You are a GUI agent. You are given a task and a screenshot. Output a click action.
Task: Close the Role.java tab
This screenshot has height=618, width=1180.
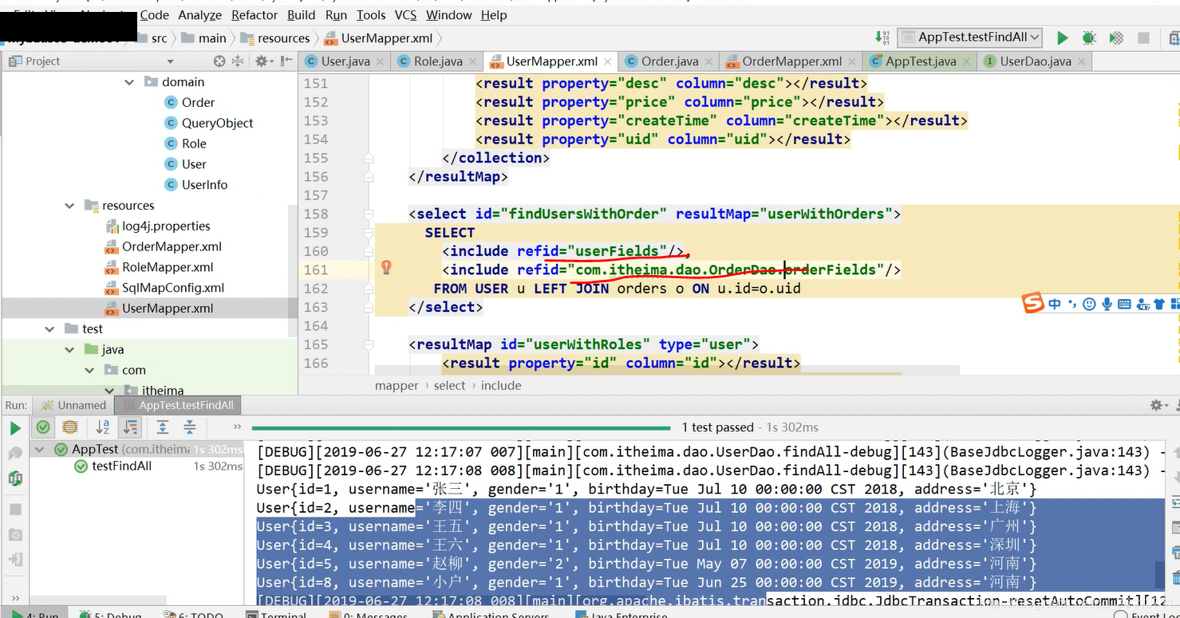474,61
